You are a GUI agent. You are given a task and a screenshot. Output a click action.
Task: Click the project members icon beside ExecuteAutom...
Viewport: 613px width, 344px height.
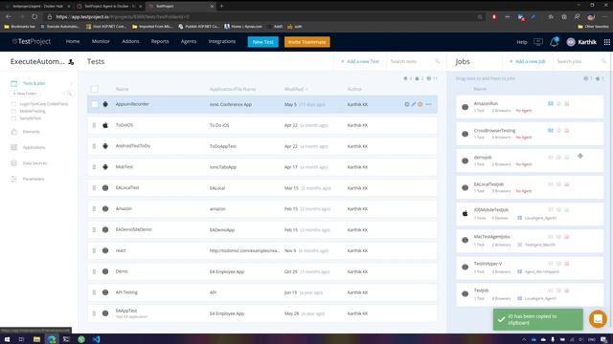[x=71, y=61]
